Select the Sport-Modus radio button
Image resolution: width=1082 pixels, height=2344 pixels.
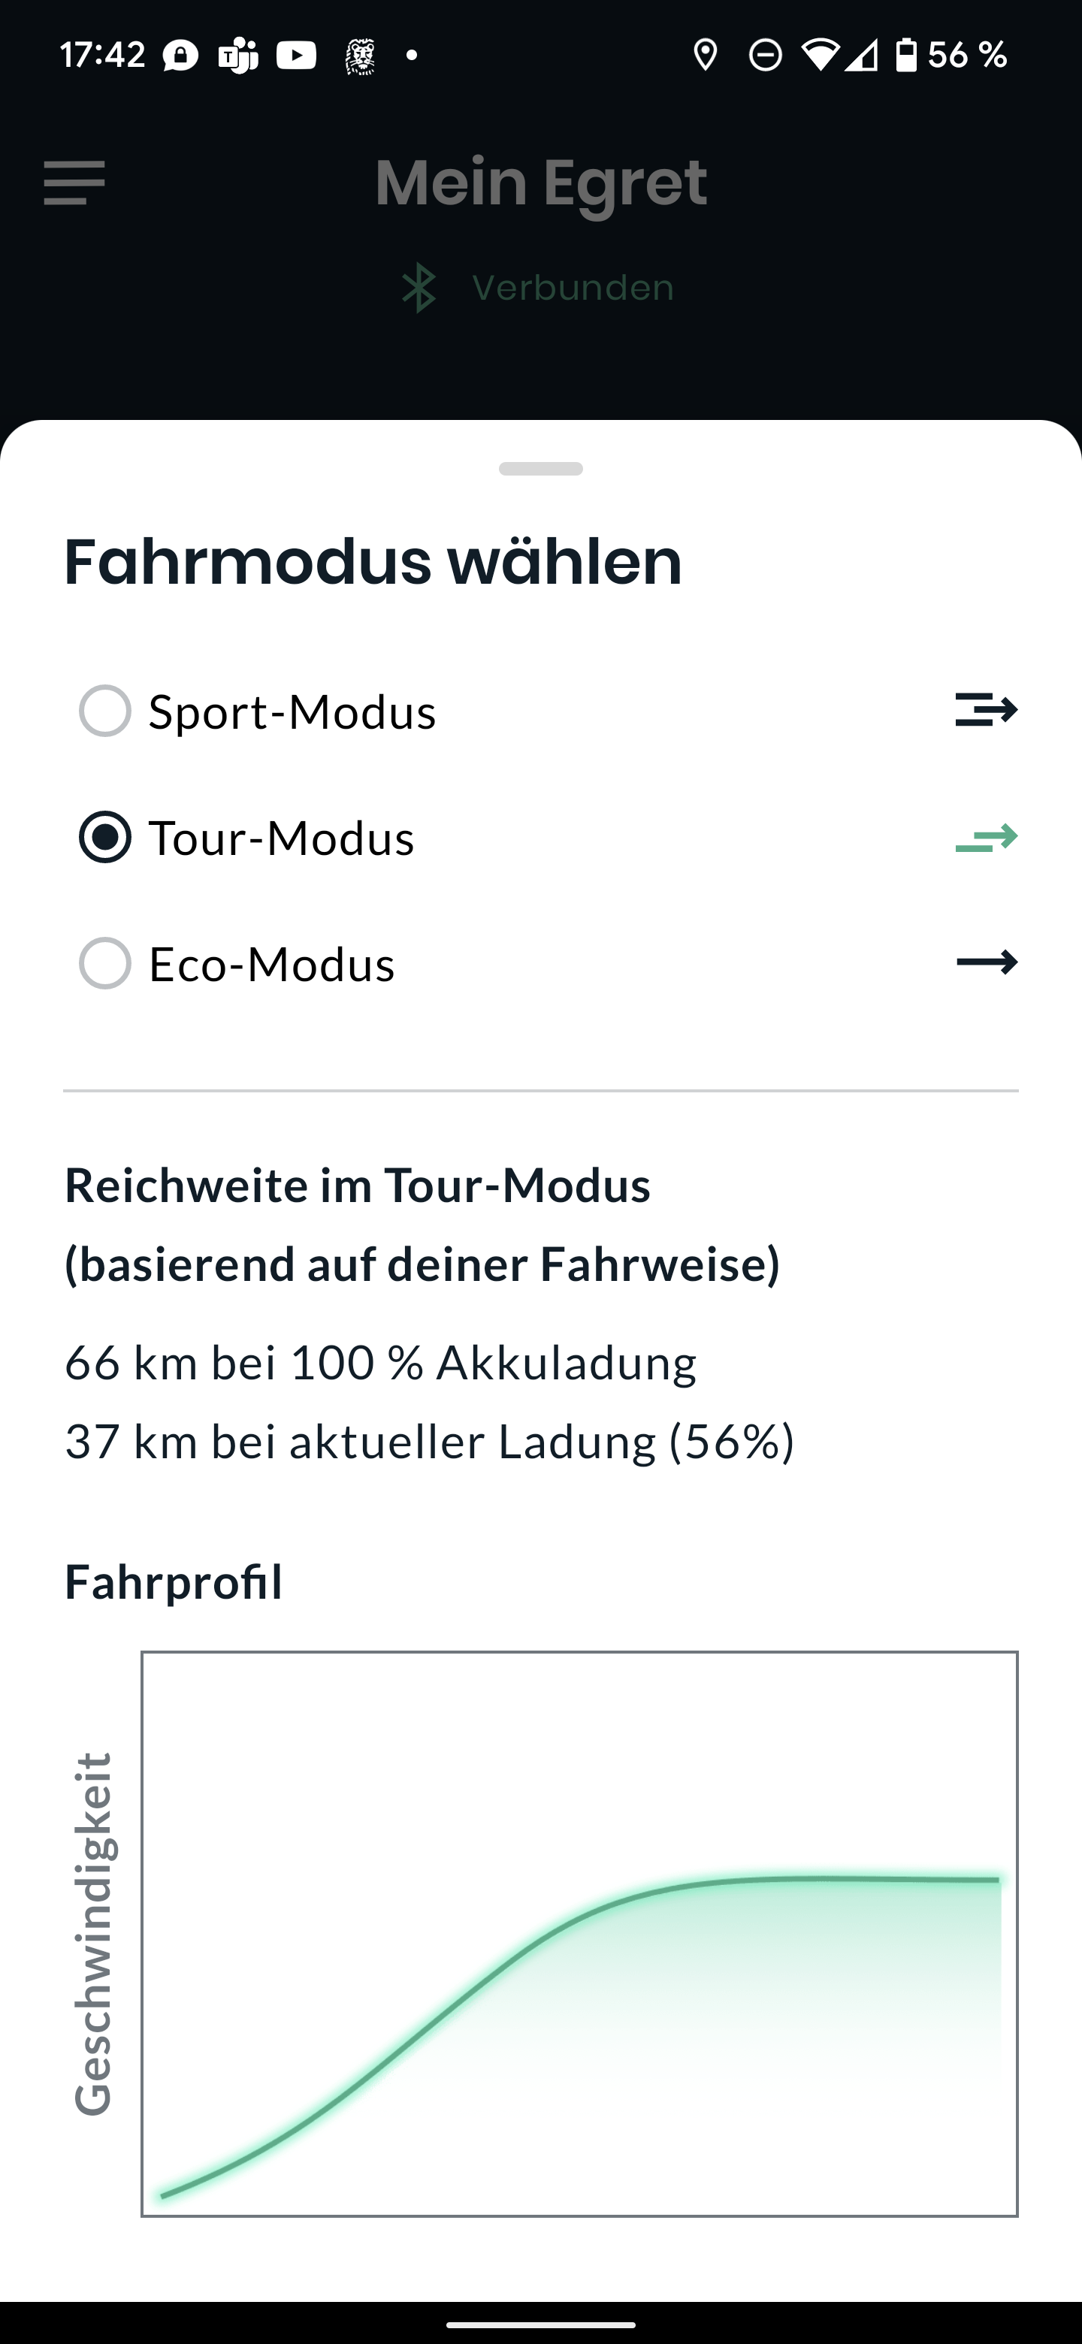point(105,711)
